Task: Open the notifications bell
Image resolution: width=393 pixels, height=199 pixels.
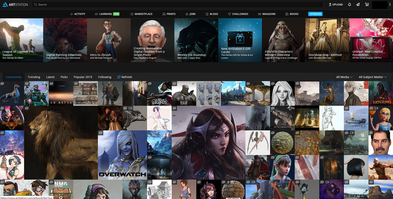Action: click(x=349, y=5)
